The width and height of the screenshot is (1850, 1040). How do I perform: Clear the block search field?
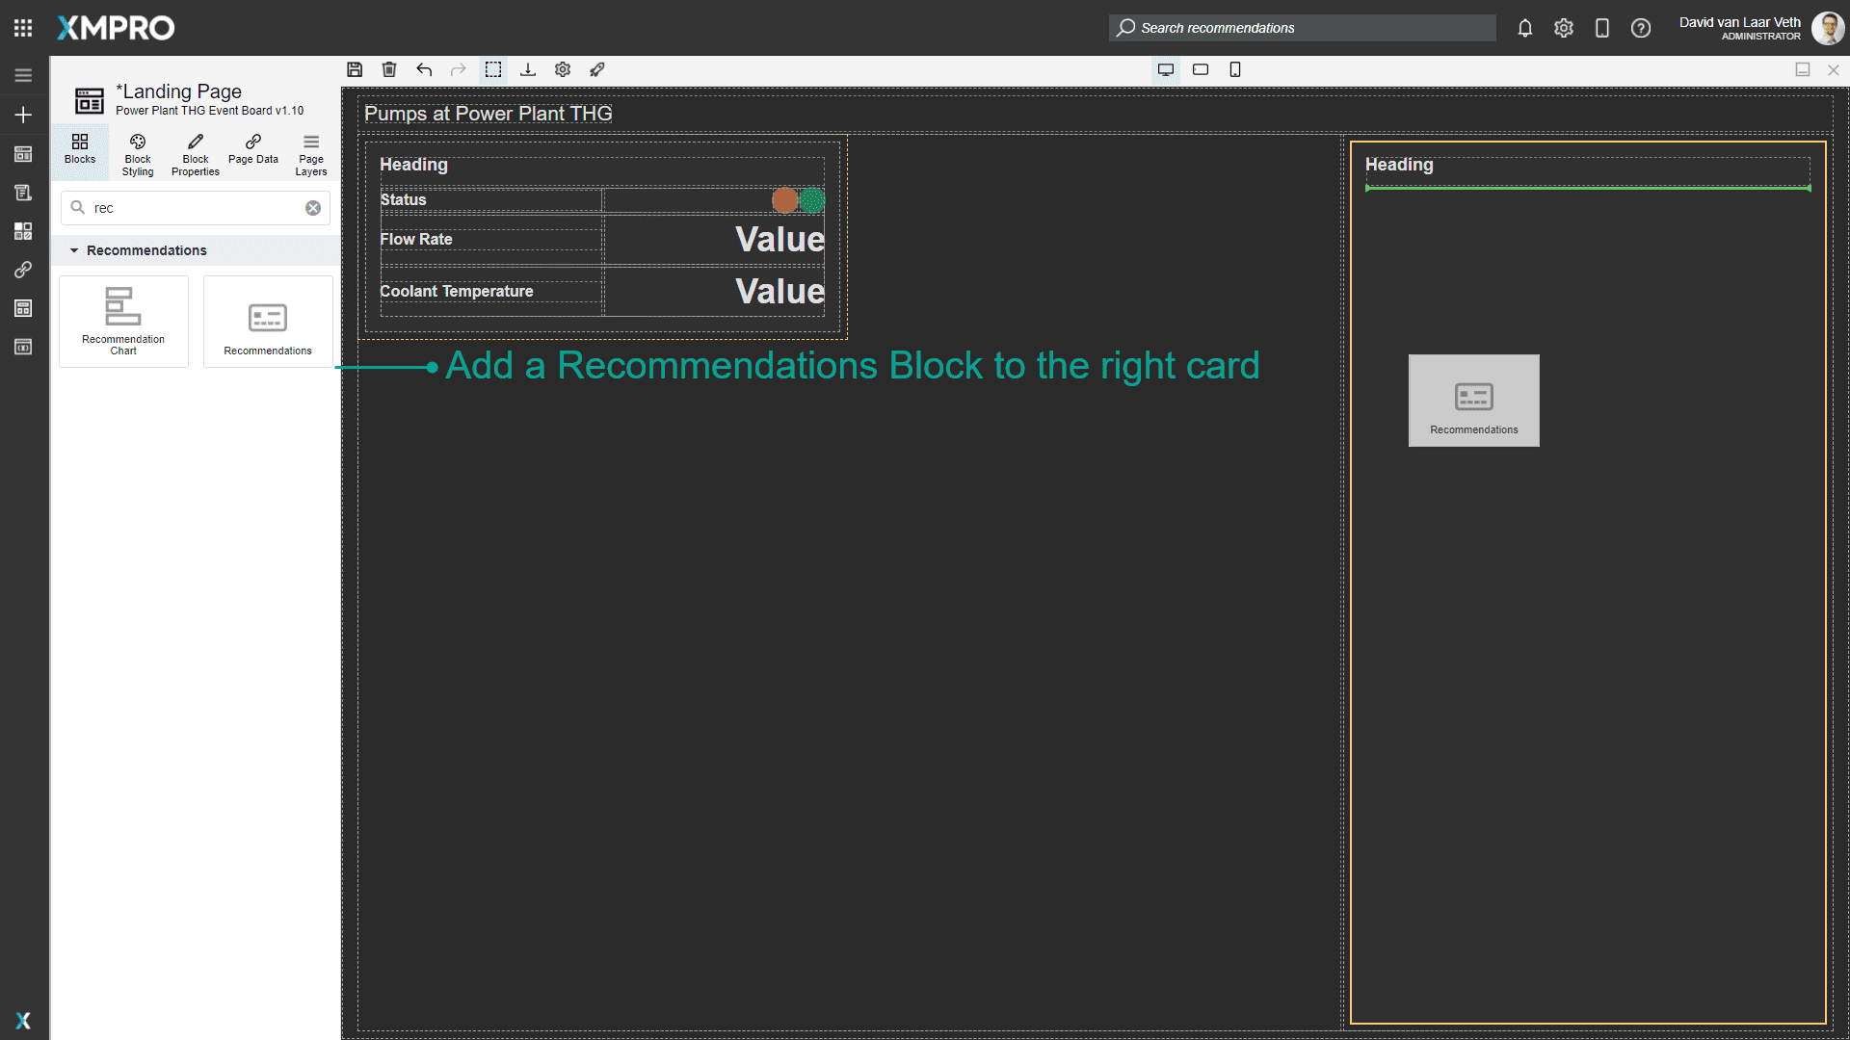click(313, 208)
